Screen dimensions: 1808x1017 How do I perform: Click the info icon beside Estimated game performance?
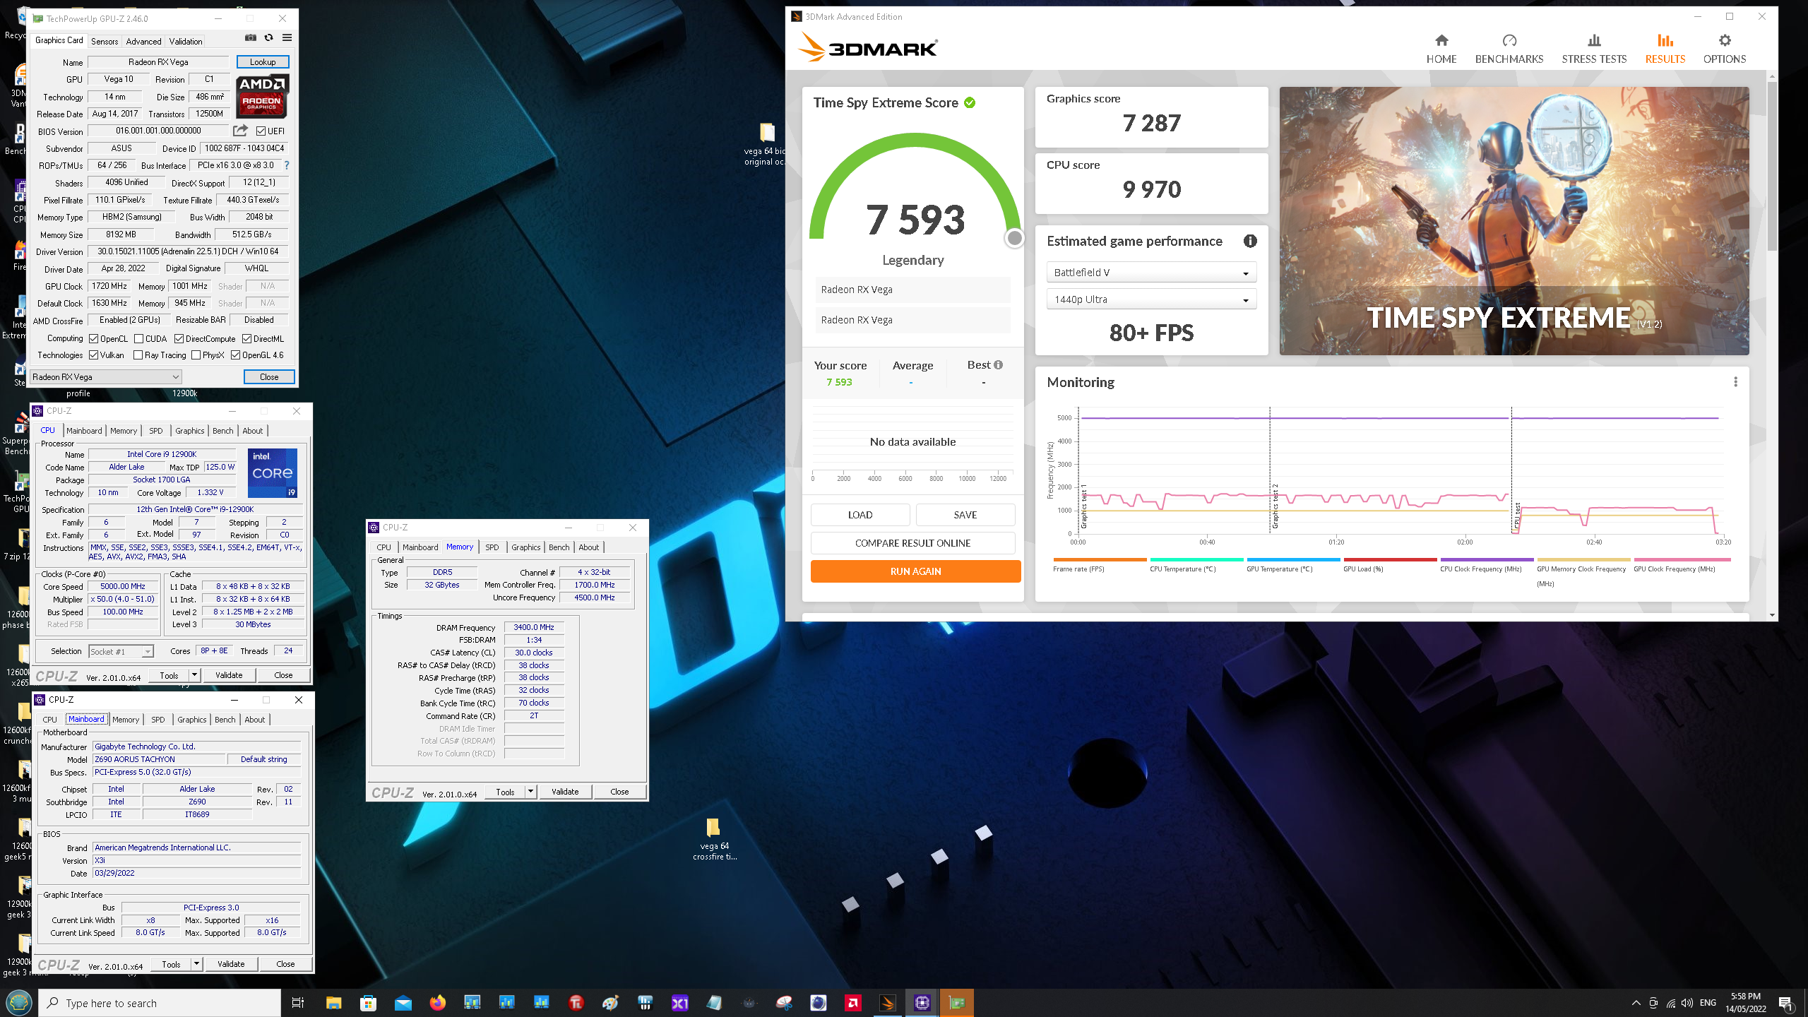pyautogui.click(x=1250, y=241)
